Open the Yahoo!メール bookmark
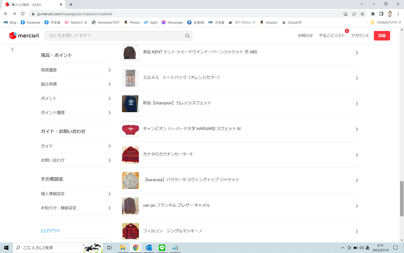The width and height of the screenshot is (404, 253). tap(76, 23)
